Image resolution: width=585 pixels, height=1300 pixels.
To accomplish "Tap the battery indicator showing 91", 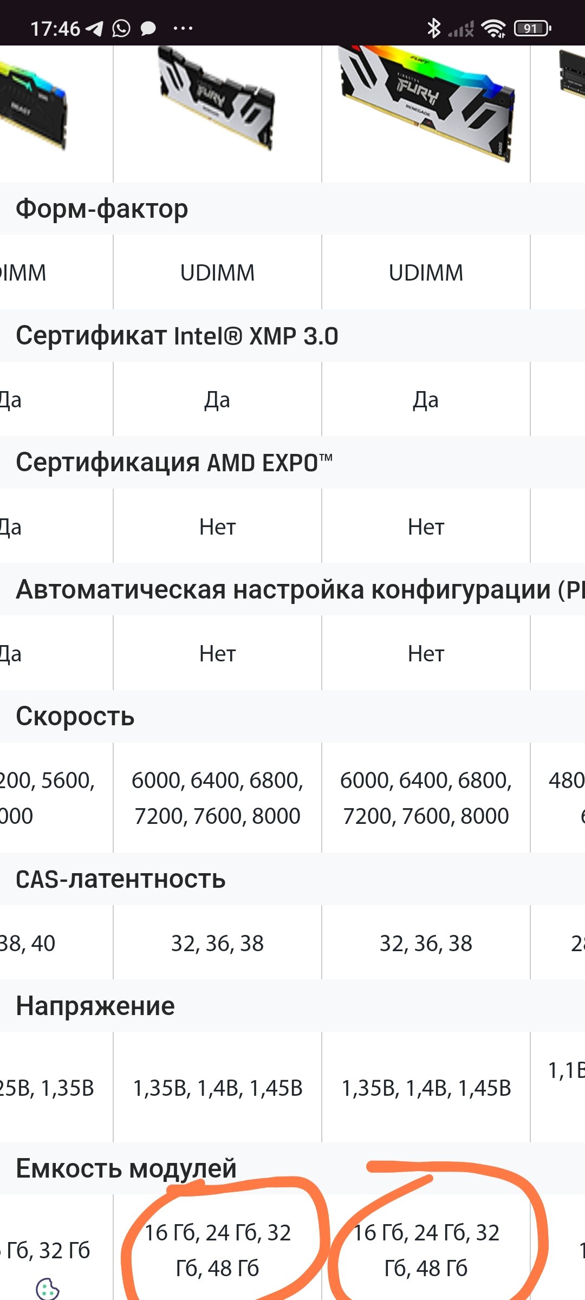I will [532, 28].
